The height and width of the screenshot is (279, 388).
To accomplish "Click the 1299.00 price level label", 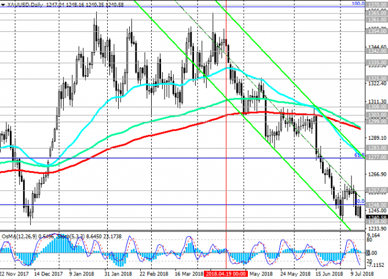I will (376, 121).
